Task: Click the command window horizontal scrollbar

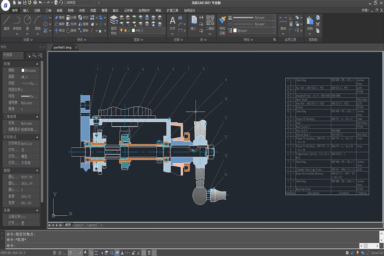Action: click(x=370, y=246)
